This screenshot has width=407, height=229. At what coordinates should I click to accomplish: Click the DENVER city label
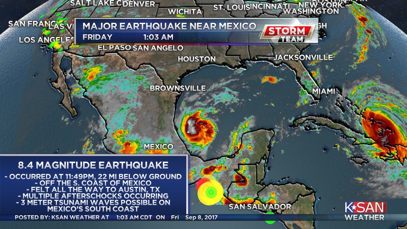tap(139, 4)
